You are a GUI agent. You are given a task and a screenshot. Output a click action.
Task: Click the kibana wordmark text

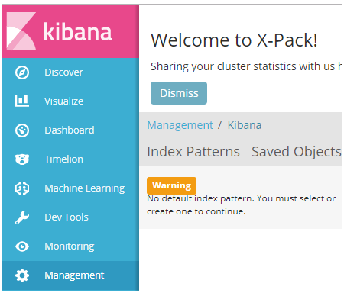77,31
